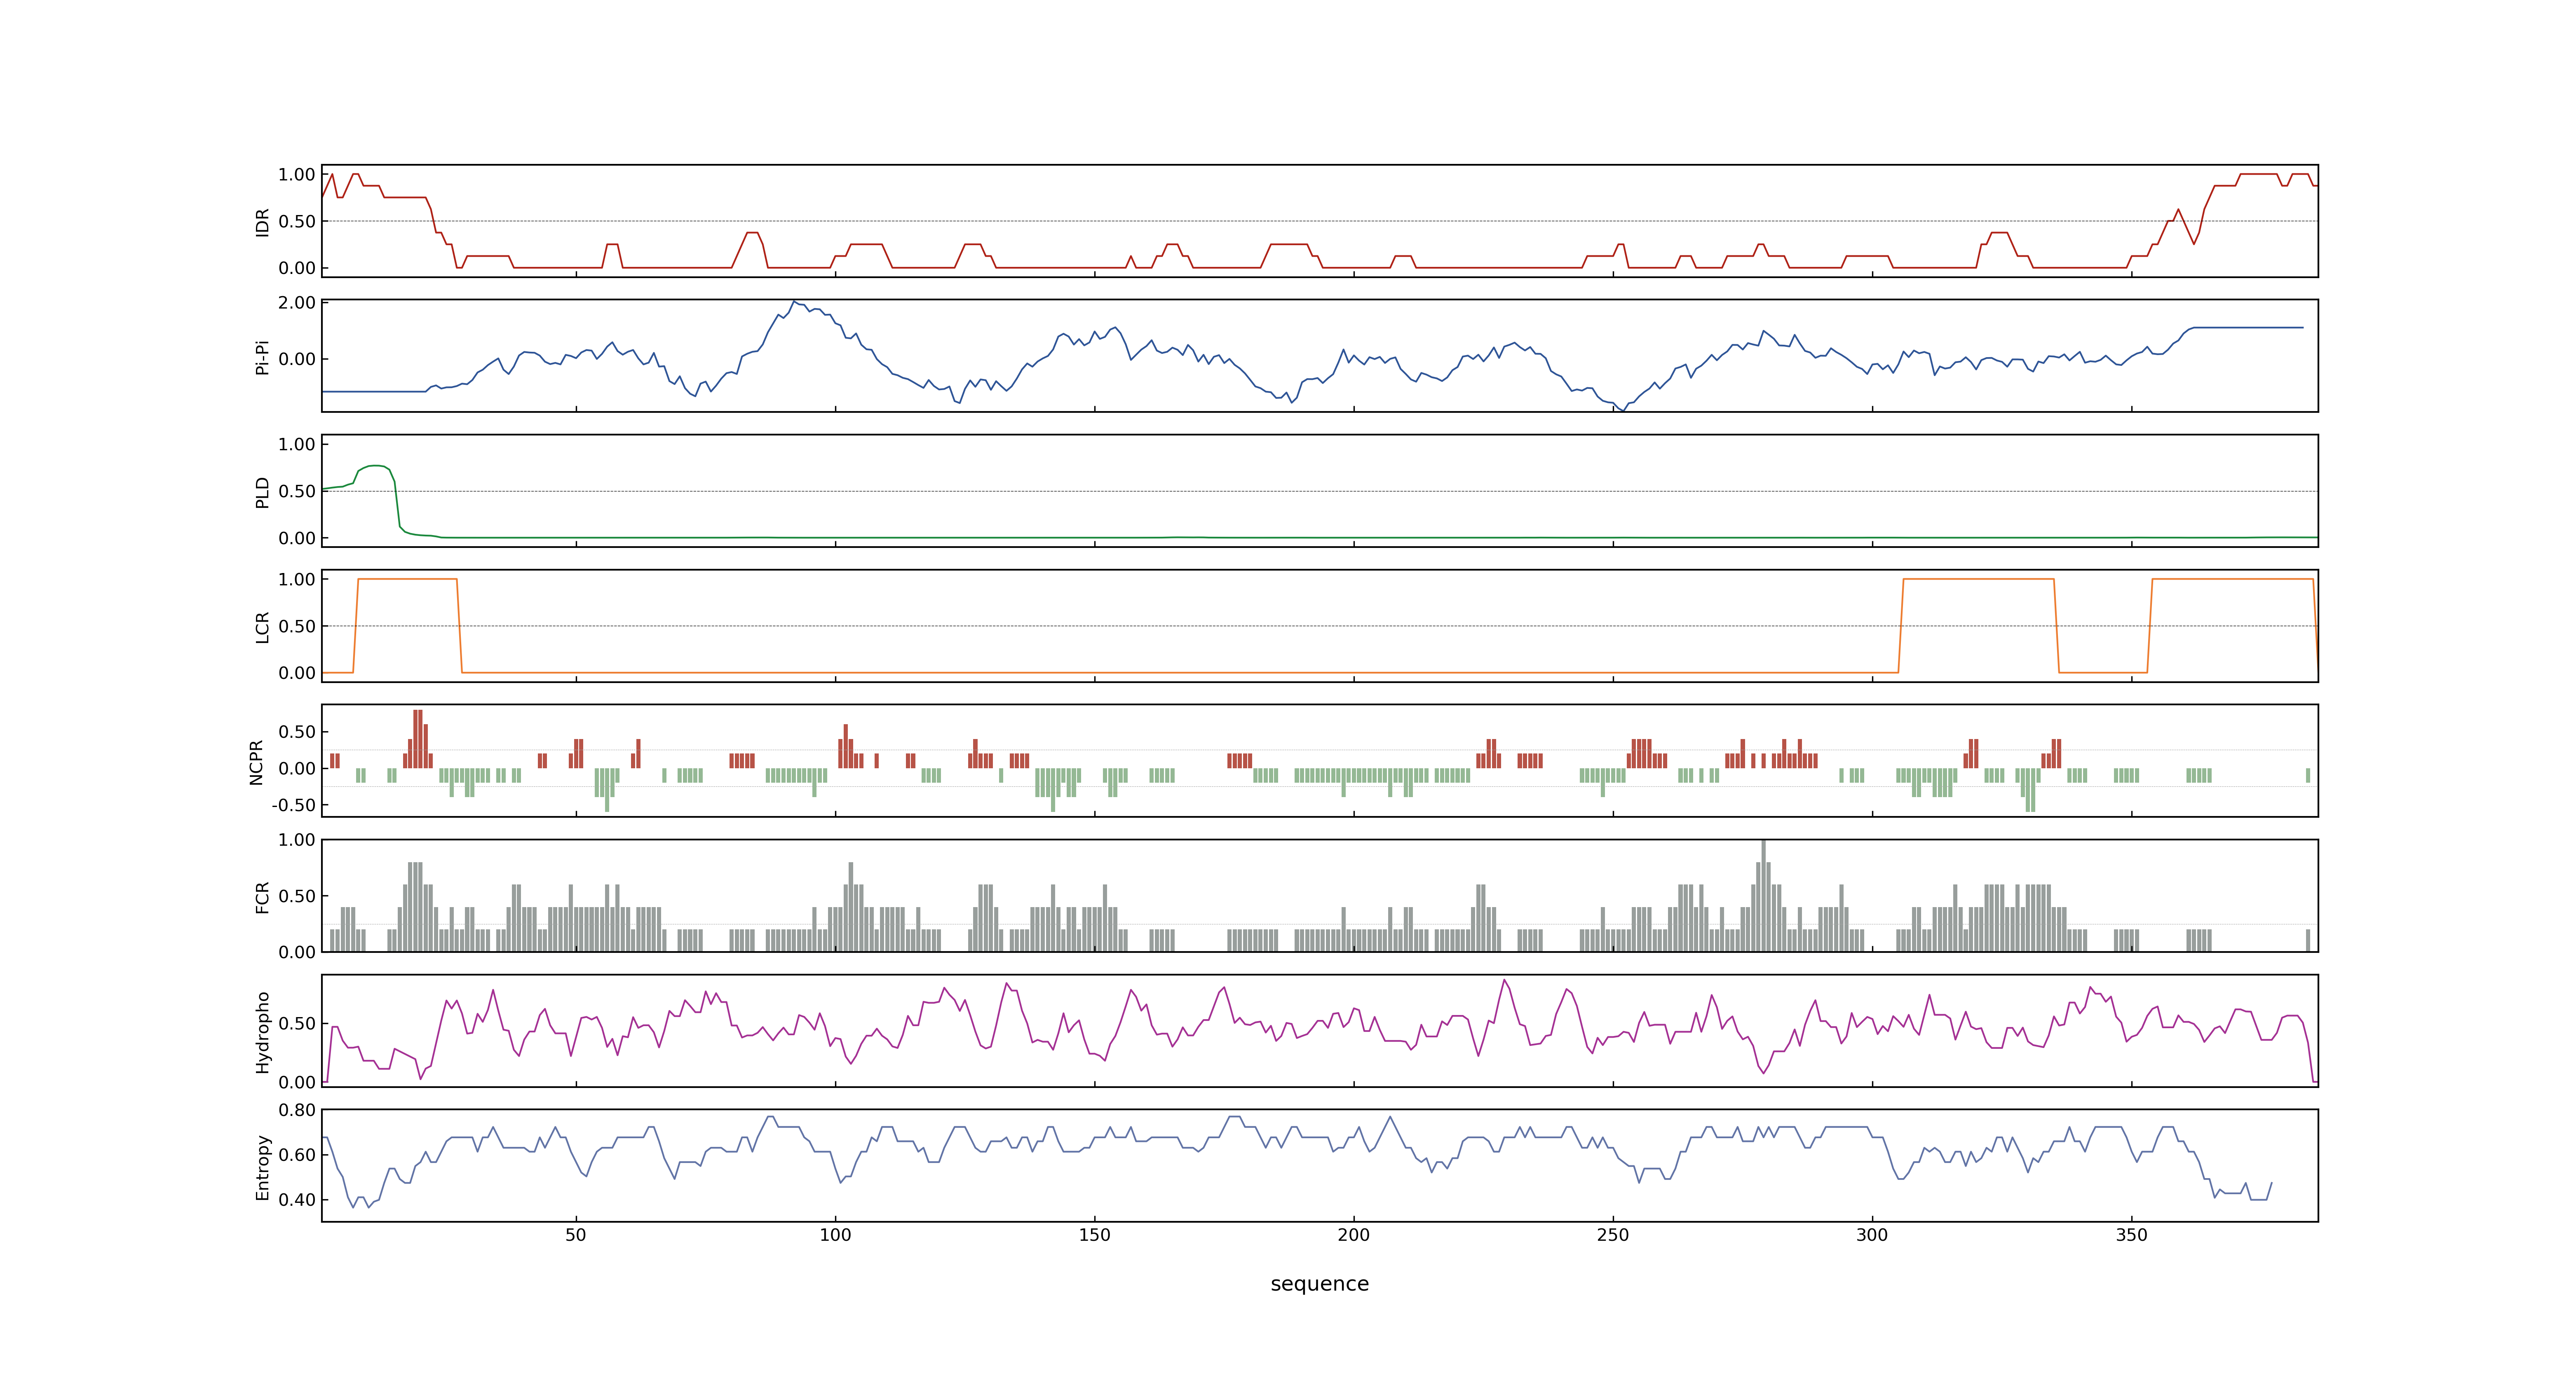Click the 0.50 tick of FCR panel
Image resolution: width=2576 pixels, height=1373 pixels.
pos(297,896)
